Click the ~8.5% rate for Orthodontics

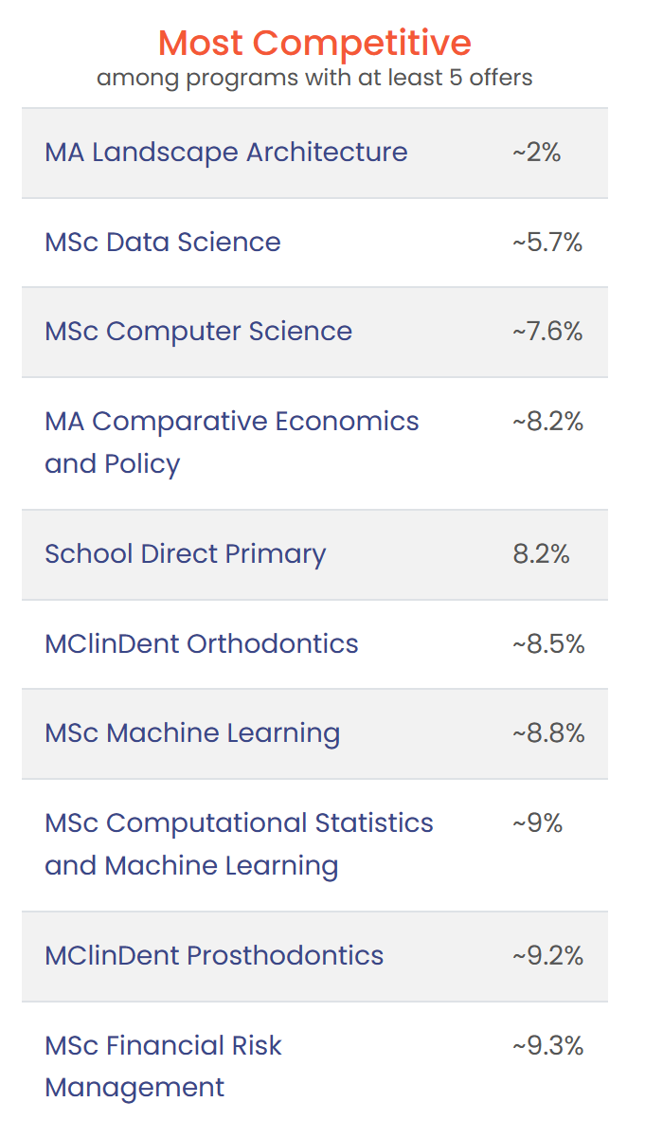pyautogui.click(x=548, y=644)
